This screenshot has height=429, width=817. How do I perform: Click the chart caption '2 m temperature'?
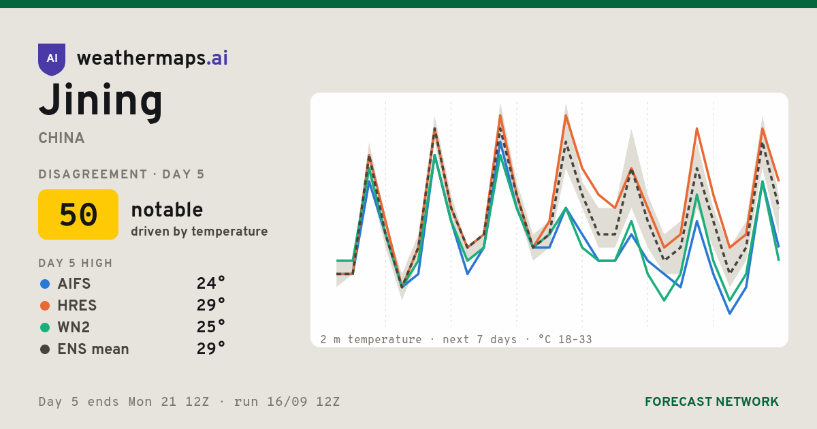pyautogui.click(x=371, y=339)
